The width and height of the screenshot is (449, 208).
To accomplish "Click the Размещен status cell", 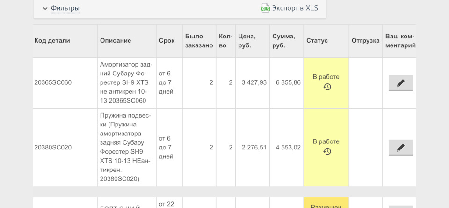I will pos(326,202).
